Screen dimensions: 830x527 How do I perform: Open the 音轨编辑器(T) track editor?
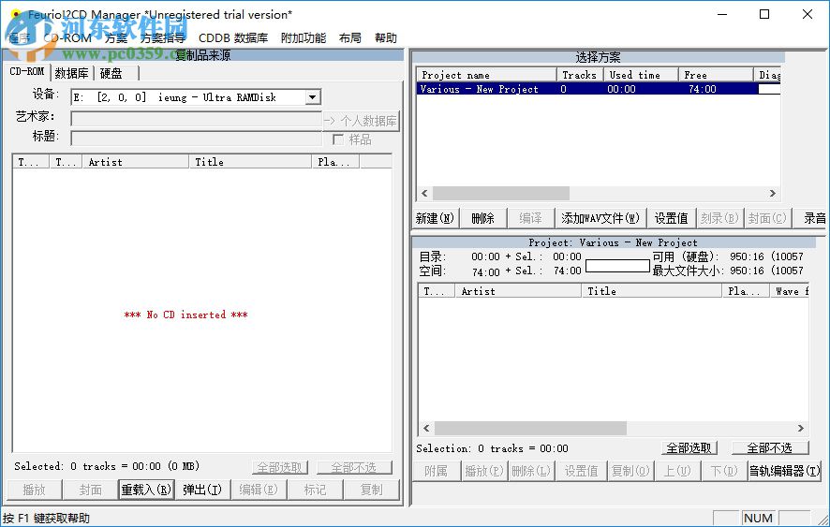[784, 471]
